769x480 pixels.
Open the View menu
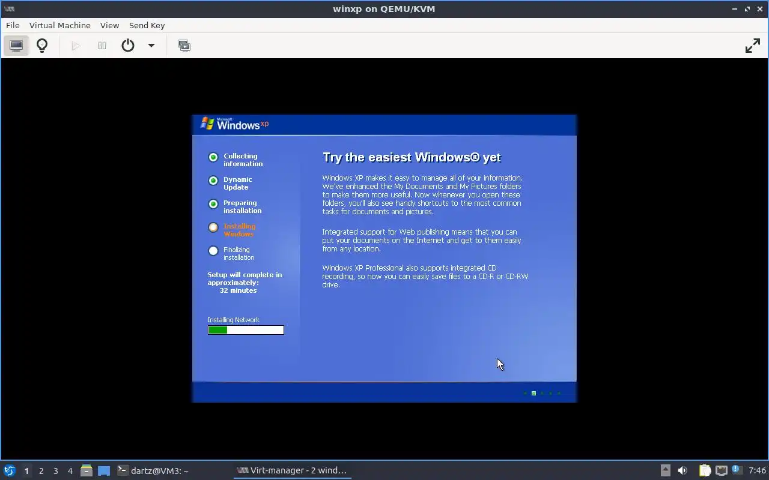pyautogui.click(x=109, y=25)
